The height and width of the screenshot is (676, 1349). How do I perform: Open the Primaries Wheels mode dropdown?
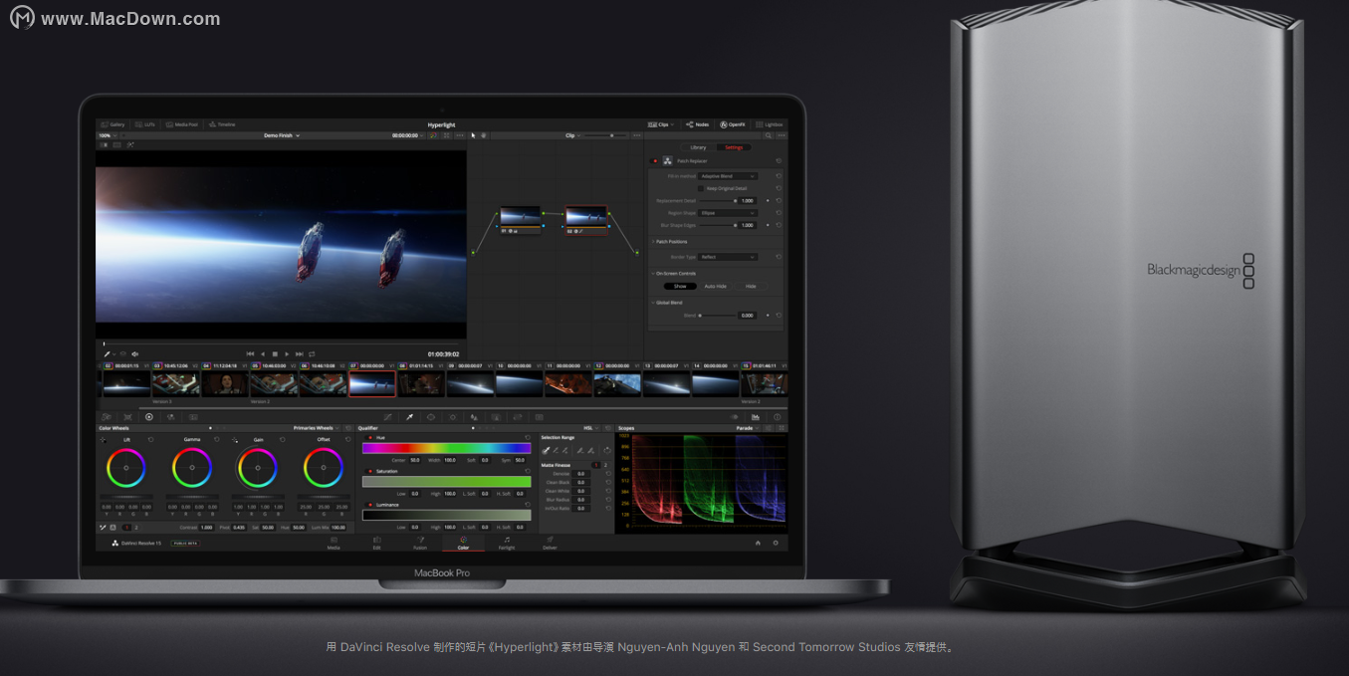[317, 428]
